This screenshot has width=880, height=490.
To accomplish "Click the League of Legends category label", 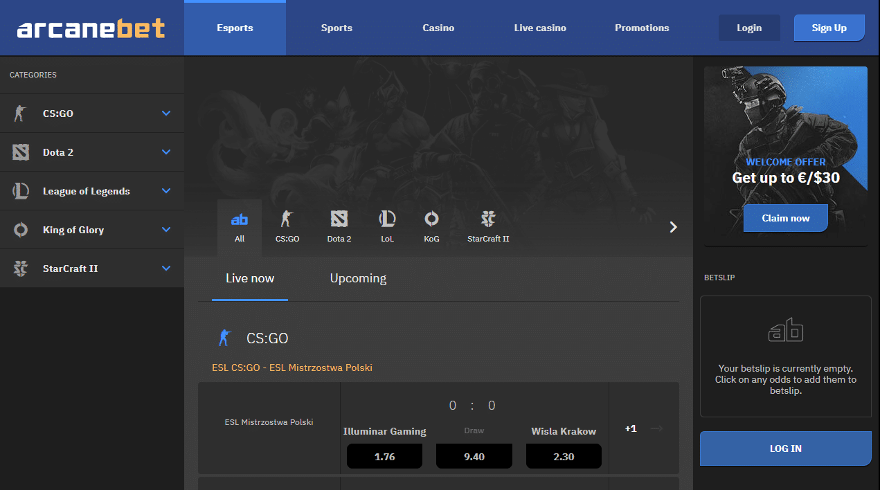I will tap(87, 191).
